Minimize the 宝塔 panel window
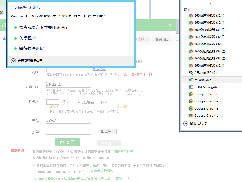The width and height of the screenshot is (242, 182). [157, 25]
